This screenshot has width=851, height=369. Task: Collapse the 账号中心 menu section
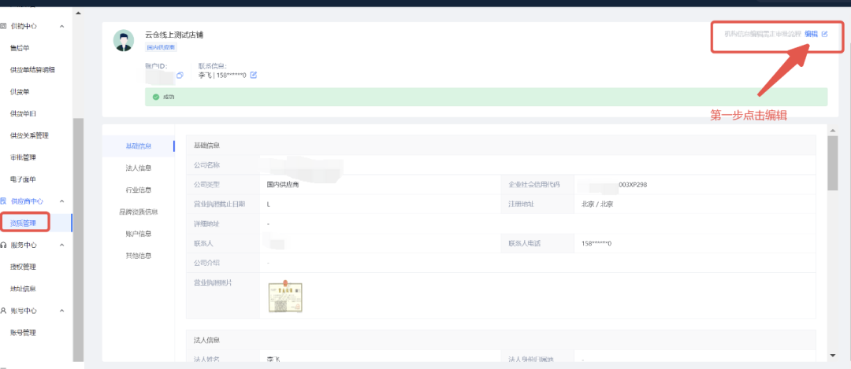pos(62,311)
